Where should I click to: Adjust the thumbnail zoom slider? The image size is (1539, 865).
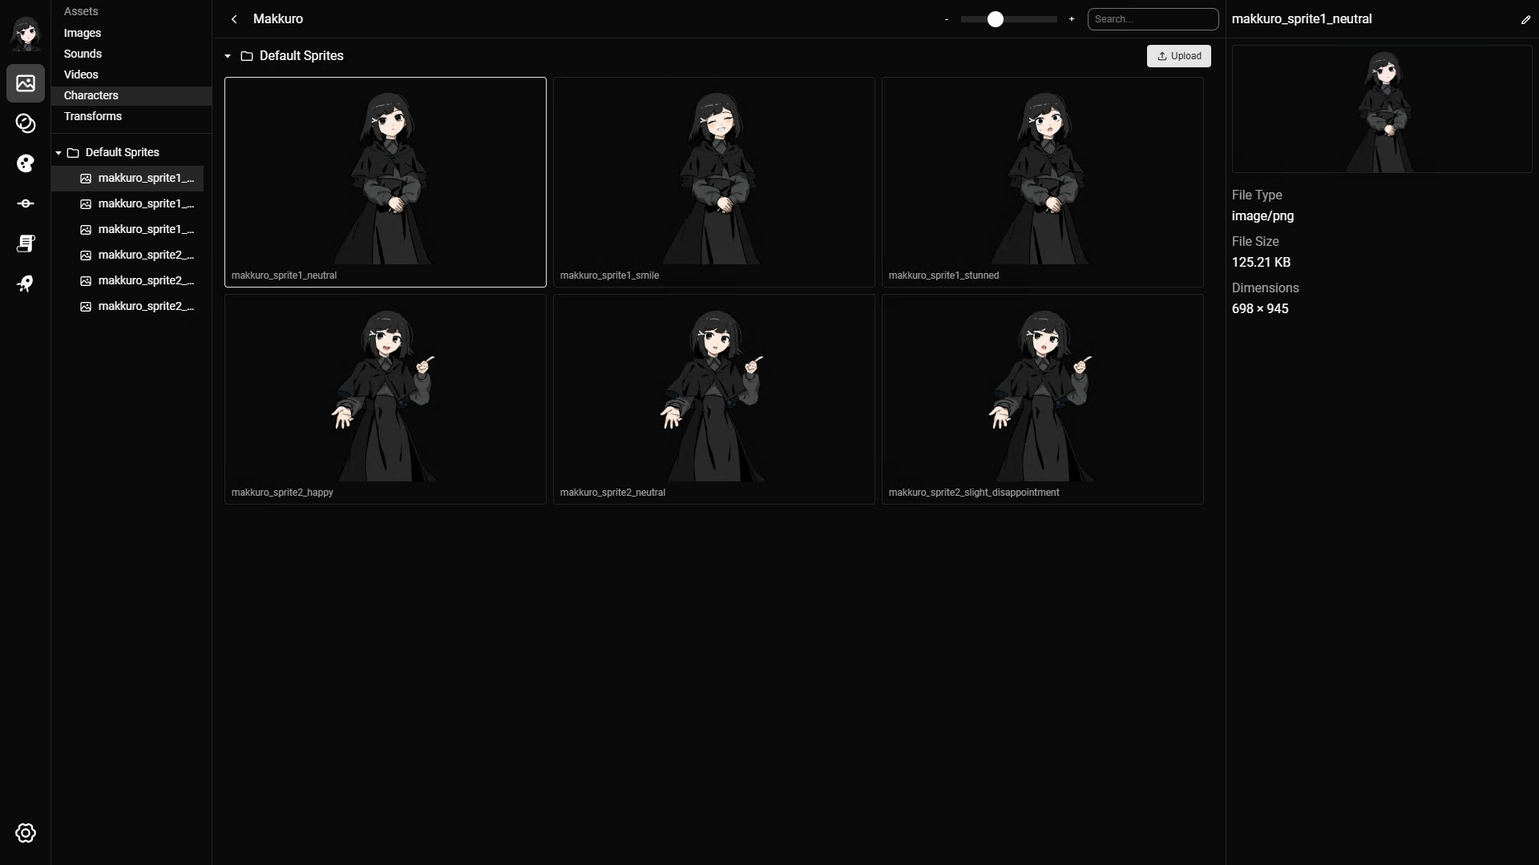996,18
